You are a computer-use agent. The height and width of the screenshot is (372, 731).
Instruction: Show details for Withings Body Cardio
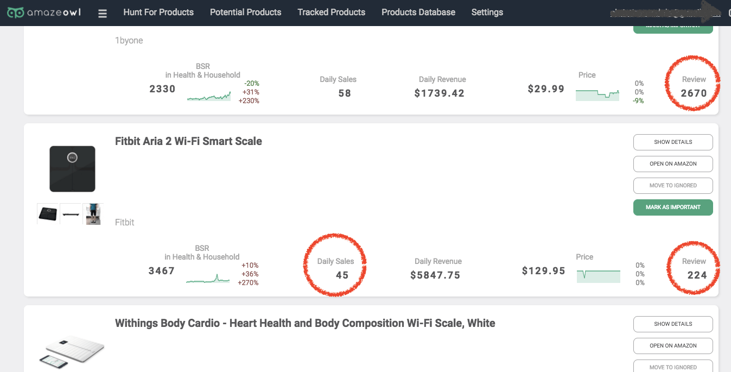click(x=673, y=324)
